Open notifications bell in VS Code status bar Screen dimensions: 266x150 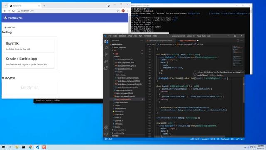(241, 139)
